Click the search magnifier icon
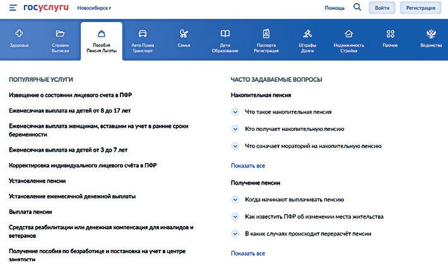This screenshot has width=448, height=277. [x=357, y=7]
